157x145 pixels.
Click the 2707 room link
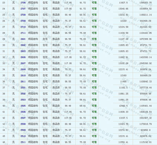point(23,9)
